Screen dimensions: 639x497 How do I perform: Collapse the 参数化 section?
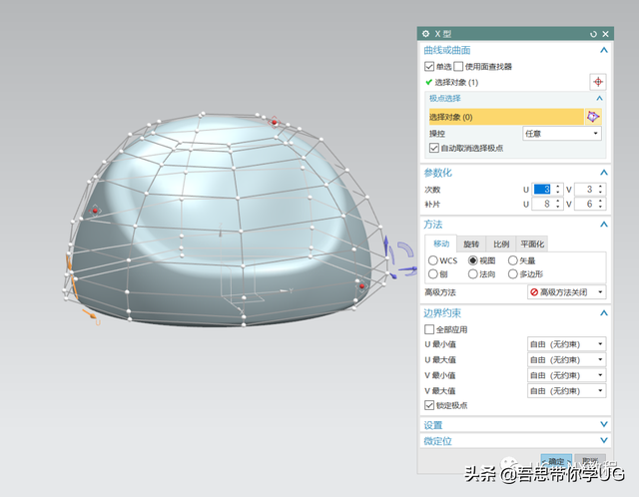click(603, 173)
